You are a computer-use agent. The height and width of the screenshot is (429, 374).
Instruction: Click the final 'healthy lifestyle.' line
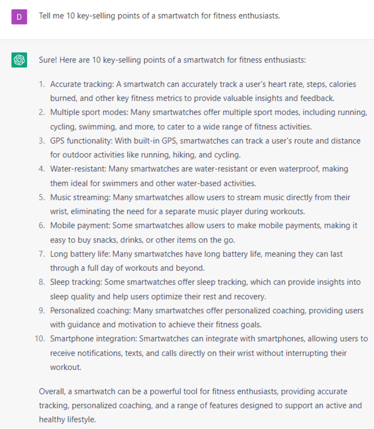67,419
